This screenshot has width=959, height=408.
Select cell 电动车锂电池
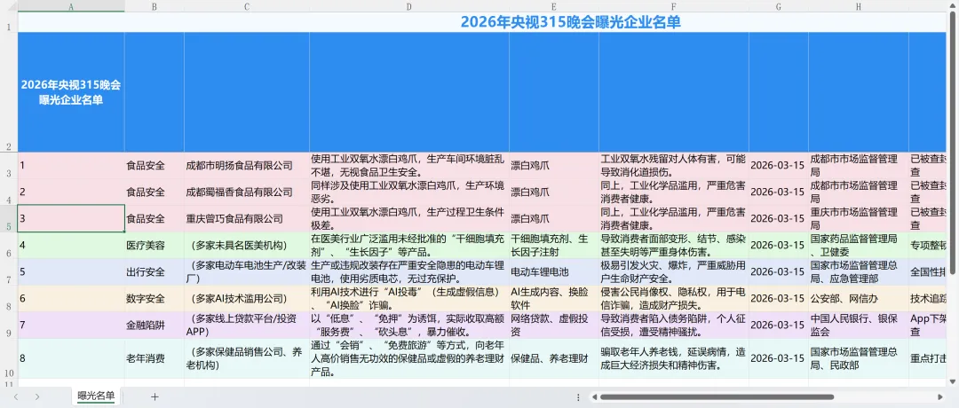[x=553, y=271]
